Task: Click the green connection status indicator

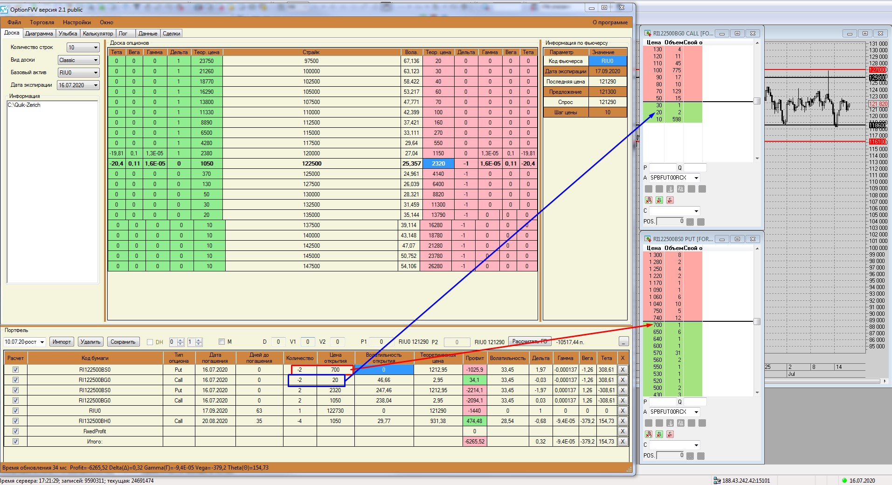Action: [x=844, y=480]
